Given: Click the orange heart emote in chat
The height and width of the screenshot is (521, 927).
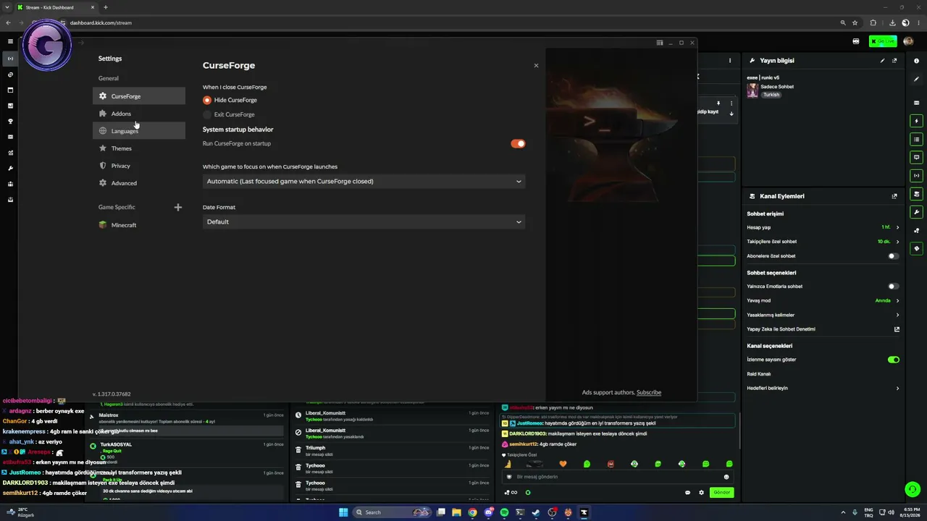Looking at the screenshot, I should click(x=563, y=464).
